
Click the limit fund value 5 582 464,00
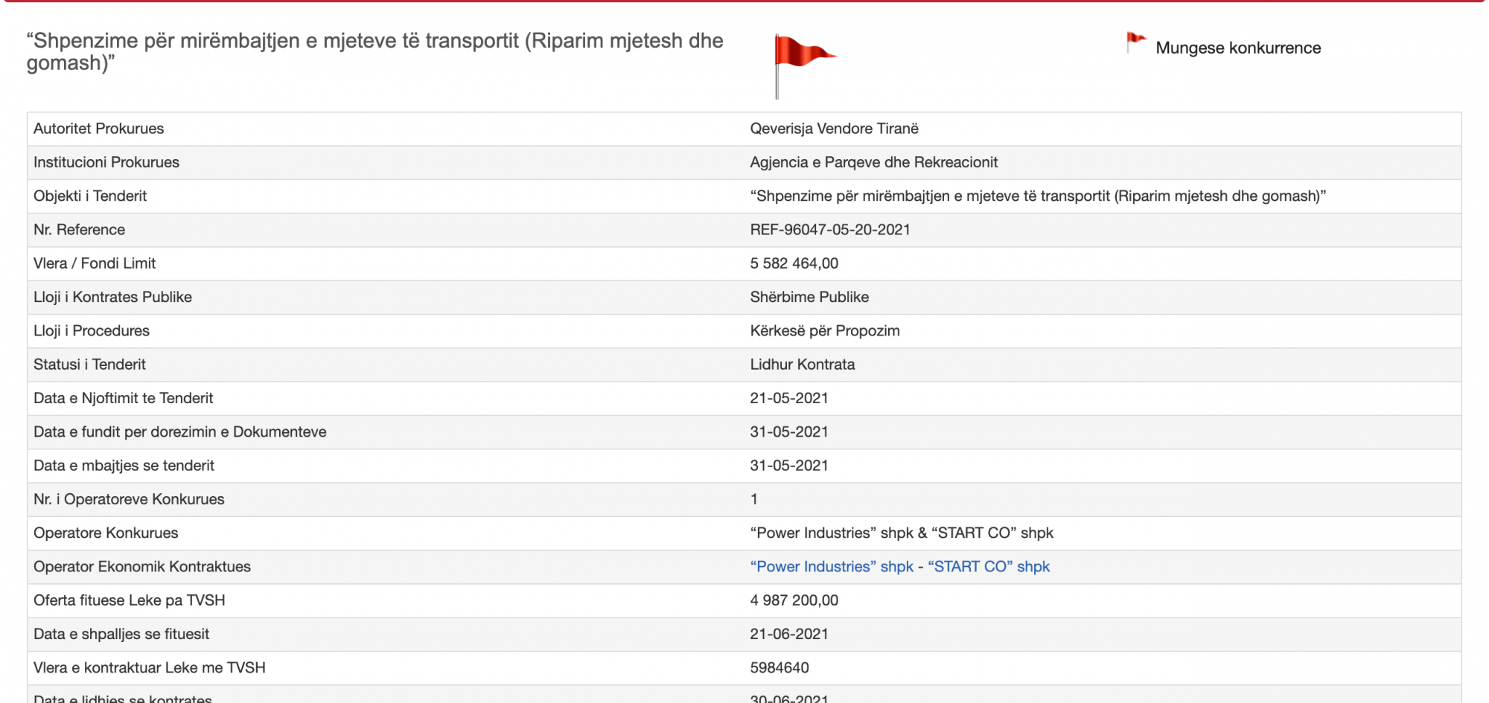pyautogui.click(x=794, y=263)
